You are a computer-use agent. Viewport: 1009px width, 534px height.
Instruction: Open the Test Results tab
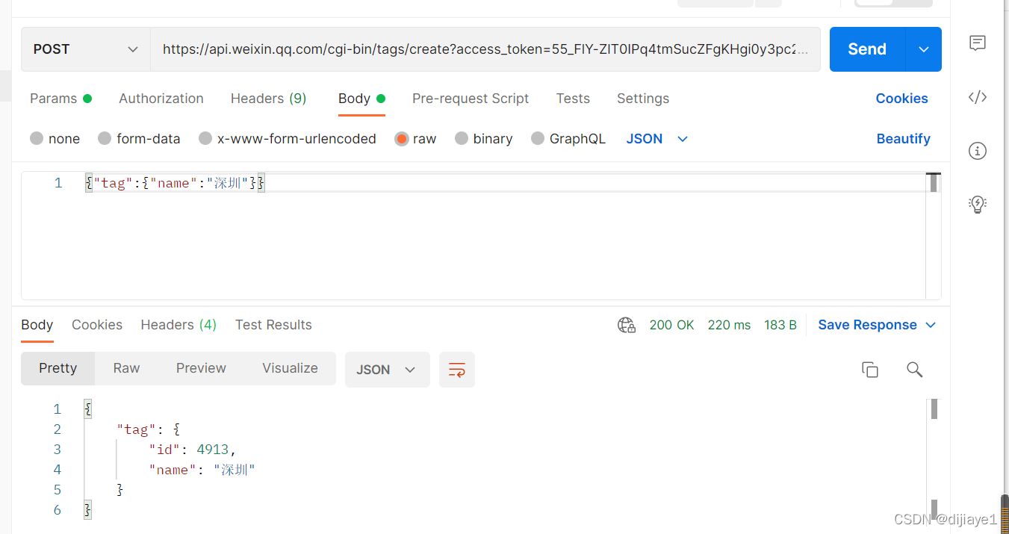273,325
